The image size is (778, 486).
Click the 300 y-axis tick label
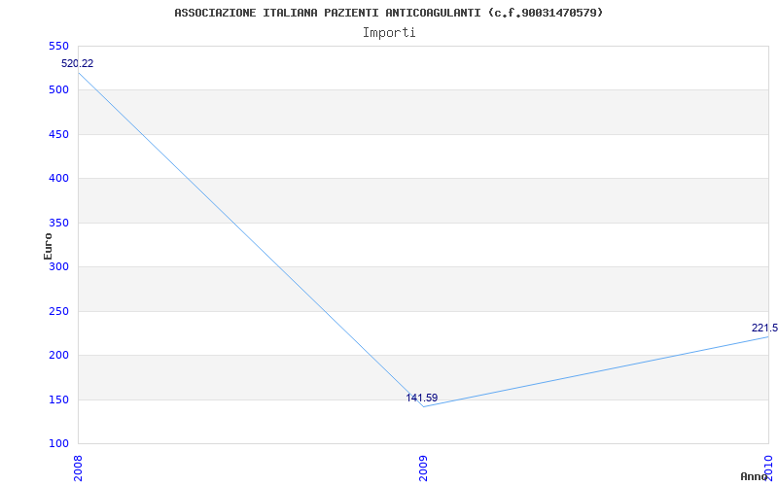coord(58,266)
